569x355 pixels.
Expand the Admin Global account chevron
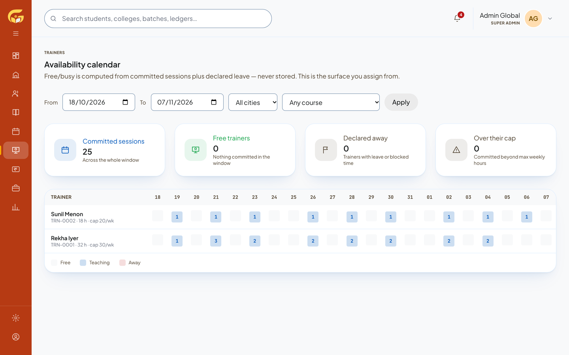pyautogui.click(x=550, y=19)
